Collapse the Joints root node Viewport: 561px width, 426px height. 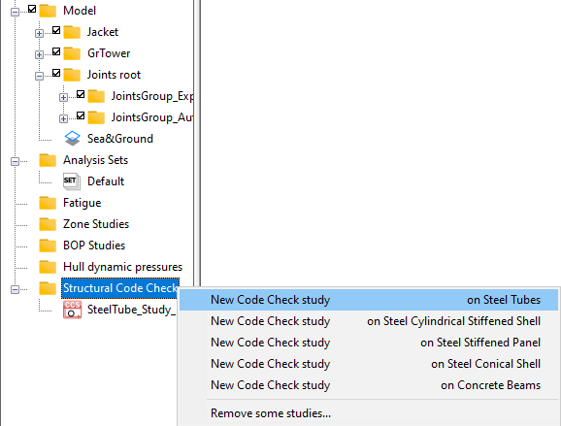point(39,76)
